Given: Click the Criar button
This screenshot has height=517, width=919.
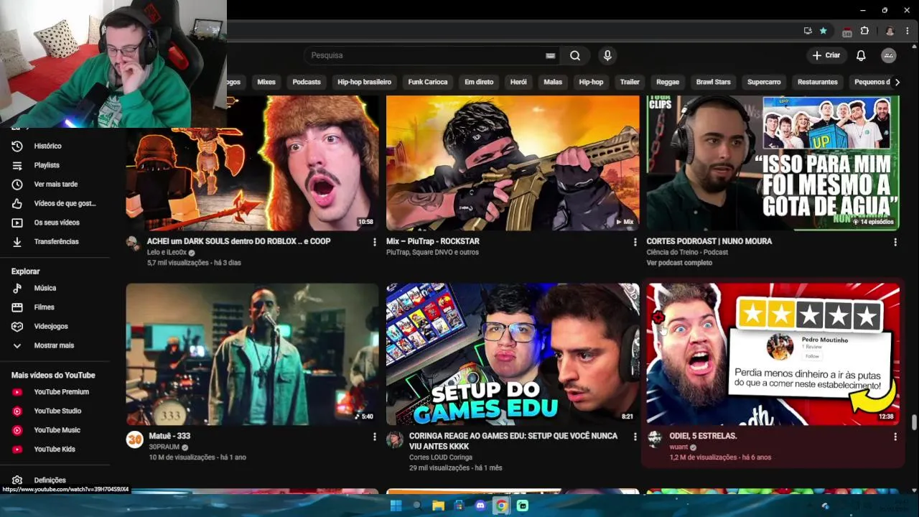Looking at the screenshot, I should pyautogui.click(x=826, y=55).
